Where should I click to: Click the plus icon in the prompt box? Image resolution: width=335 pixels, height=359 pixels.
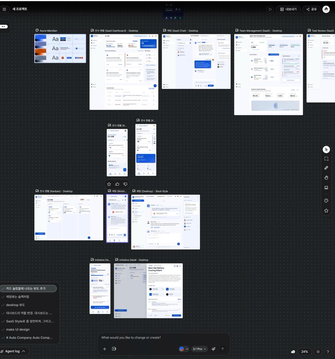(105, 349)
